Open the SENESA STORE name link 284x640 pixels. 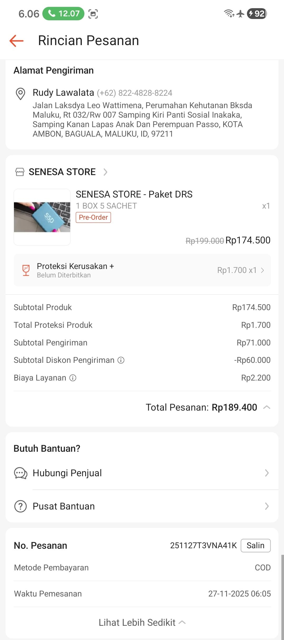click(62, 172)
